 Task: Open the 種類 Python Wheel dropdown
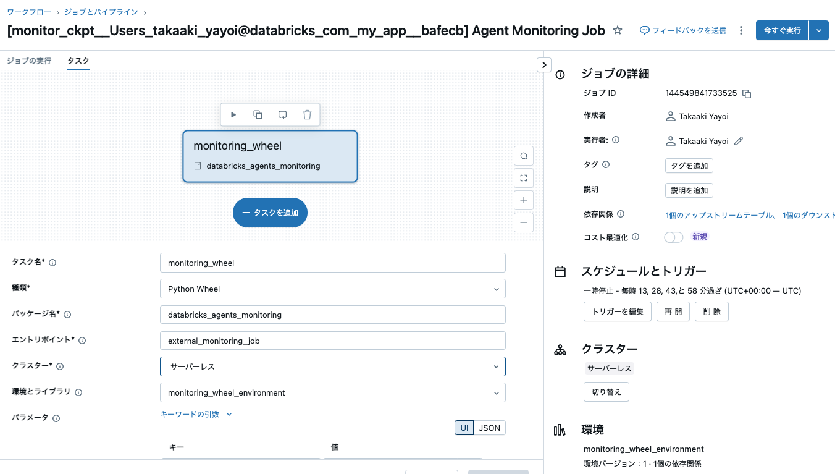pos(332,289)
